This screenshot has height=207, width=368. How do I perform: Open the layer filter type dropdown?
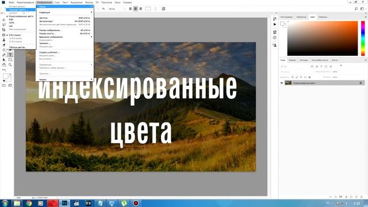(x=292, y=67)
